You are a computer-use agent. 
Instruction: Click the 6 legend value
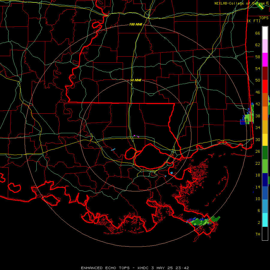pos(259,210)
